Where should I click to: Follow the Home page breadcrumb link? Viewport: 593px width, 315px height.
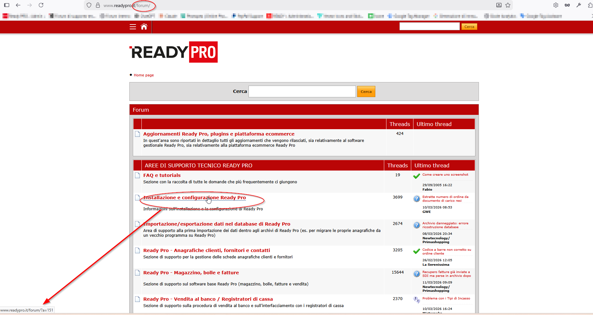pos(144,75)
